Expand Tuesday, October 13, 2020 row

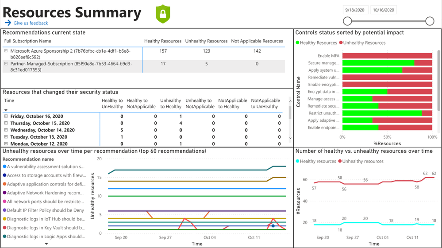6,136
